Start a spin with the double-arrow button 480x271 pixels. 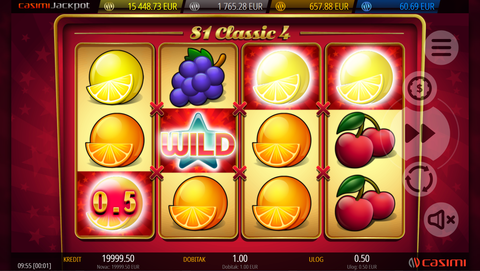point(420,133)
